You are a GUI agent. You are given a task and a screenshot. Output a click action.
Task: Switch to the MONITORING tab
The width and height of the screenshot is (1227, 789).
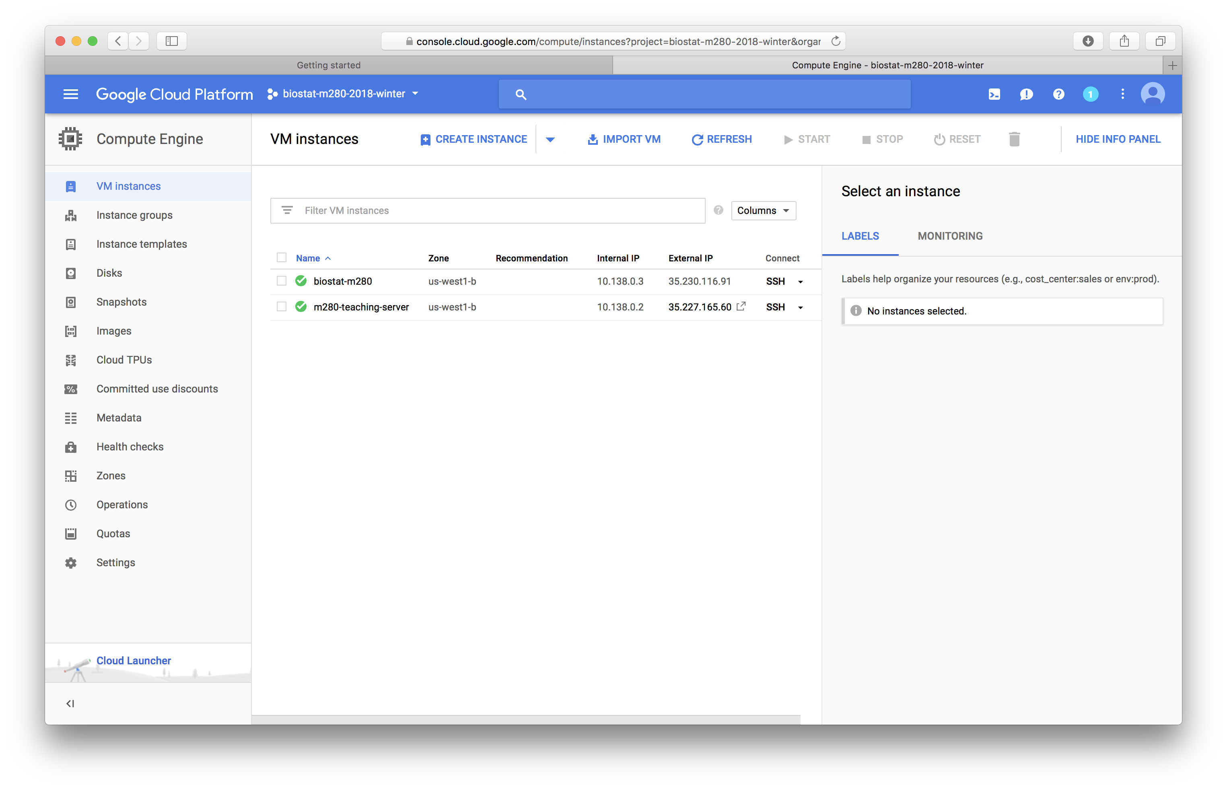point(950,236)
